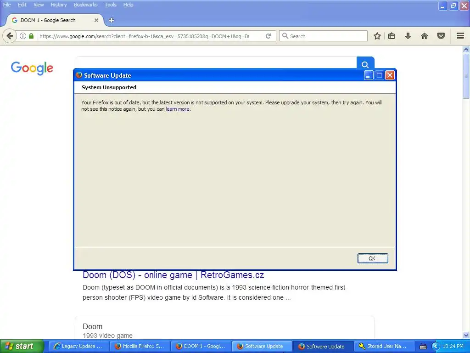The width and height of the screenshot is (470, 353).
Task: Open the Windows Start button
Action: [22, 346]
